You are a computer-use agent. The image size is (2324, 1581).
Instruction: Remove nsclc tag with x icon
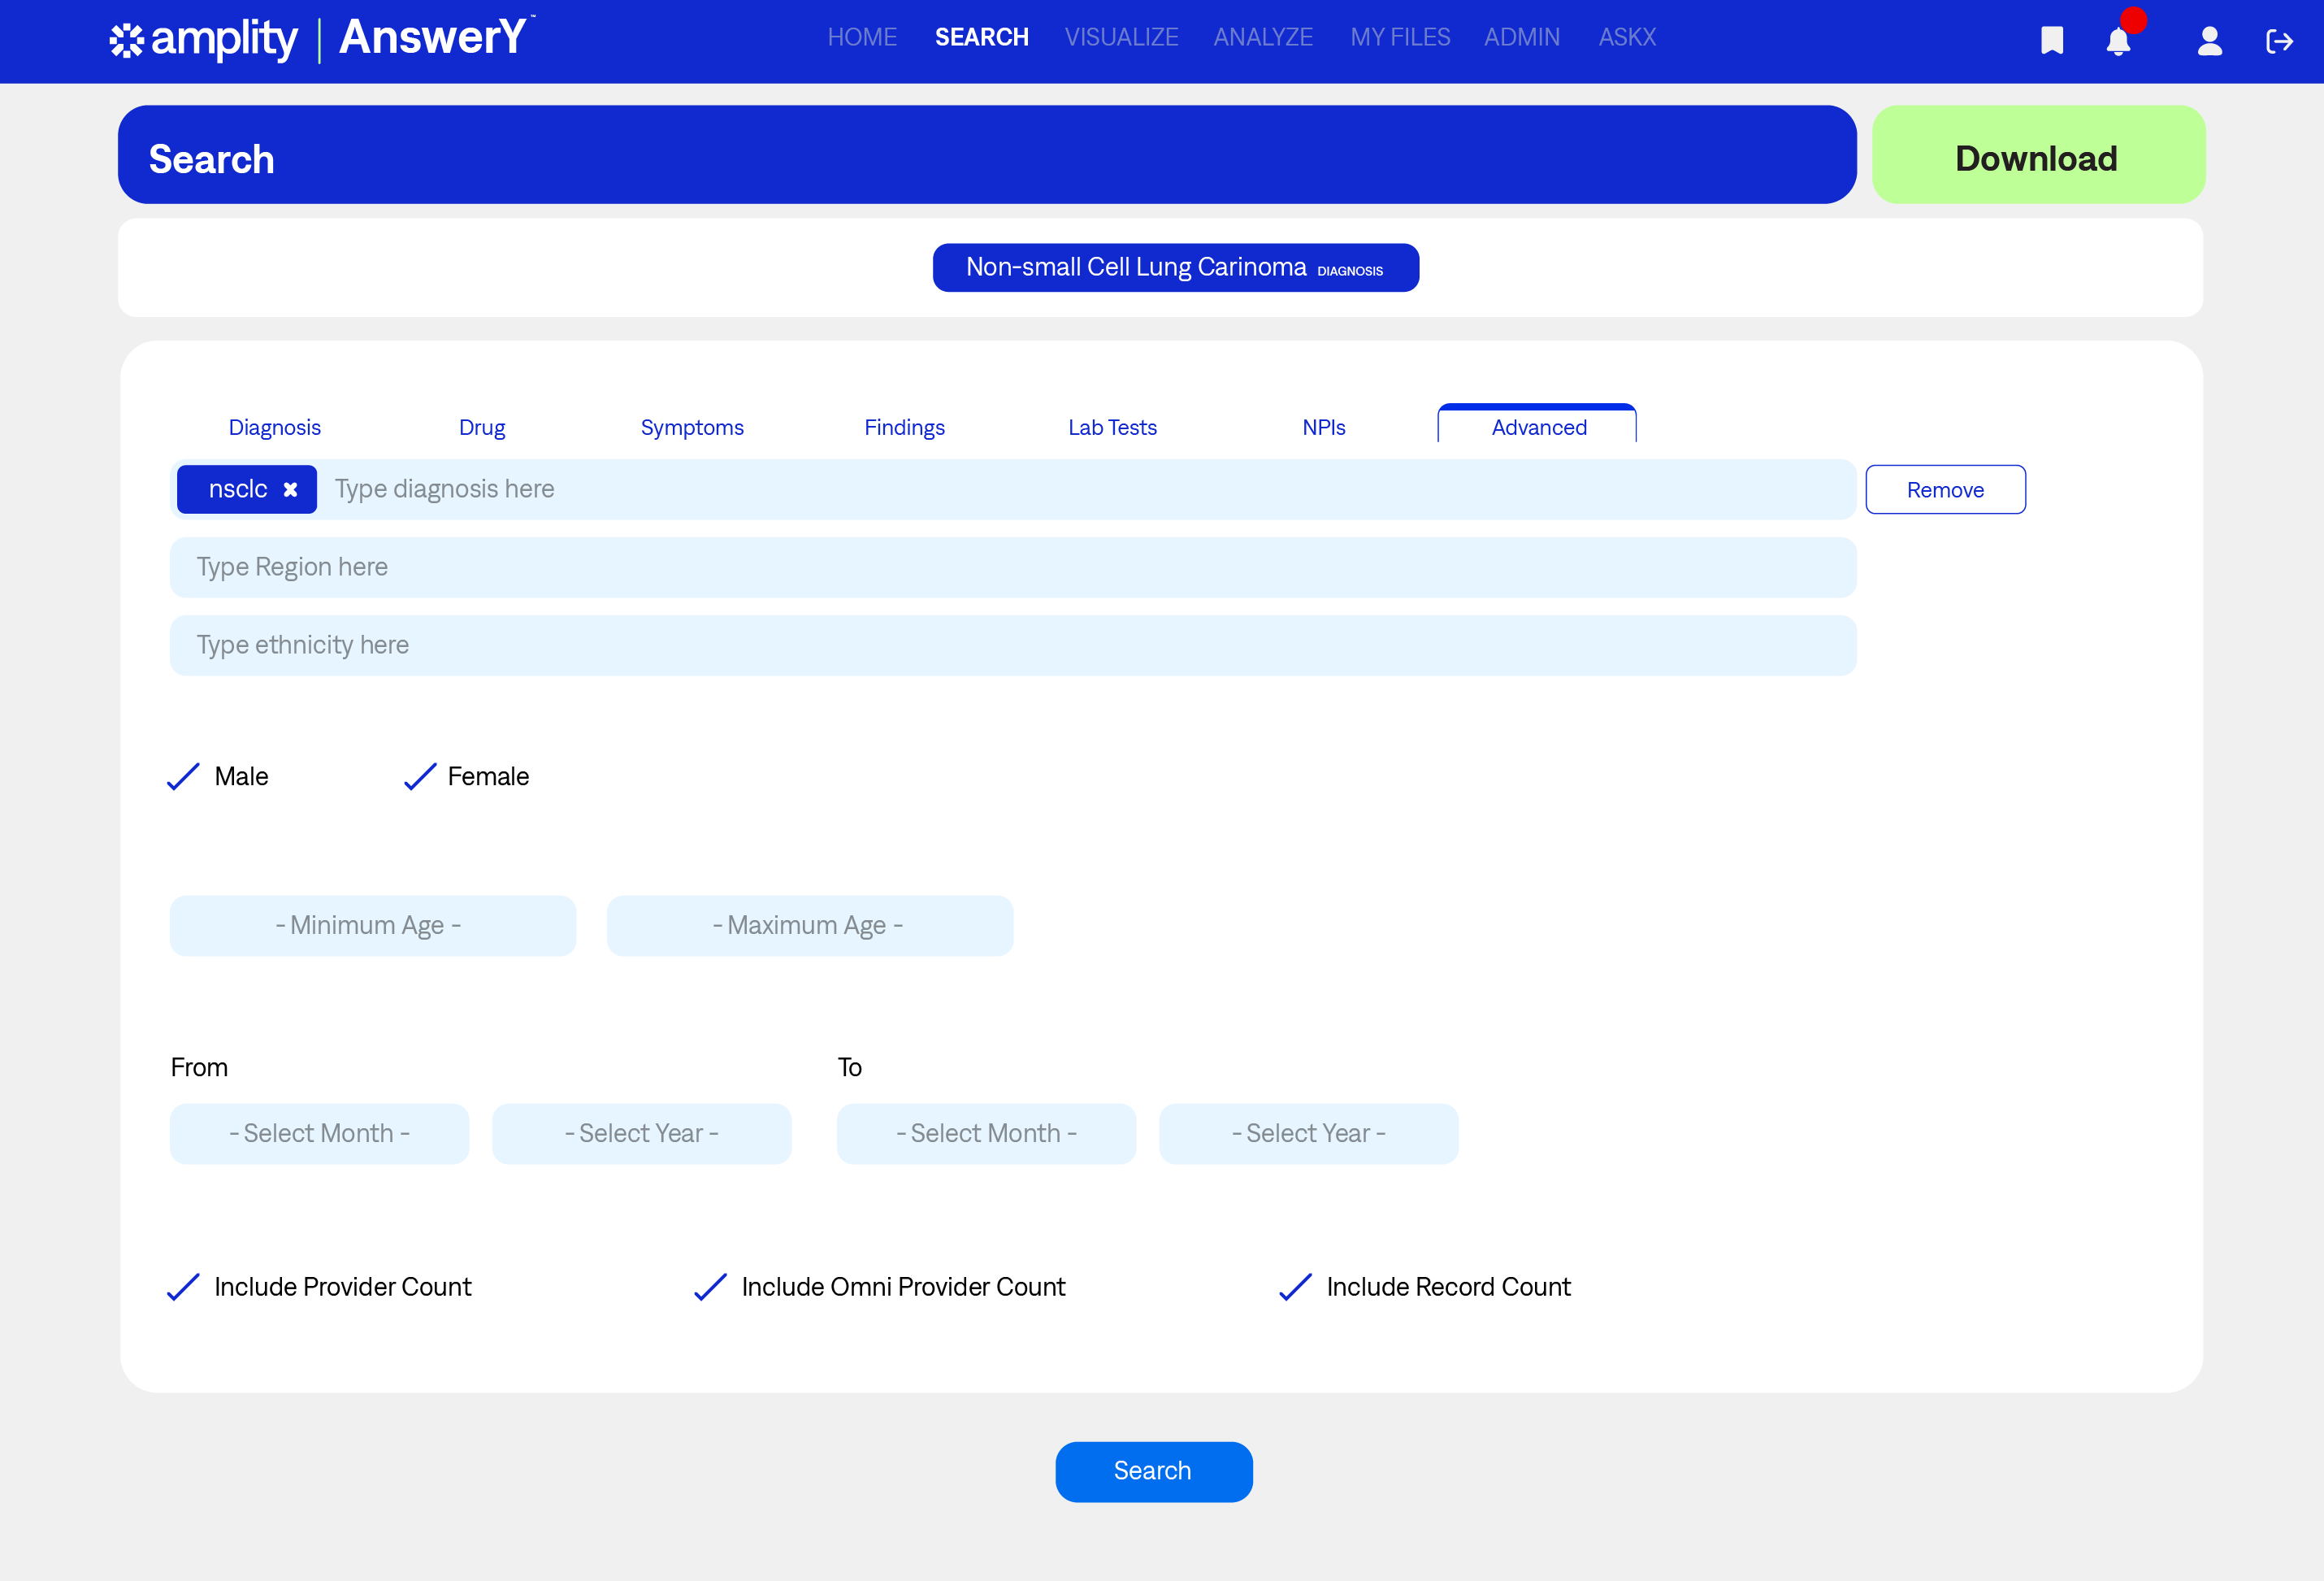pos(290,489)
